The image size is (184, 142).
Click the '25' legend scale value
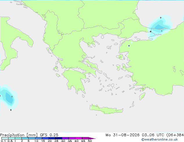pos(56,141)
